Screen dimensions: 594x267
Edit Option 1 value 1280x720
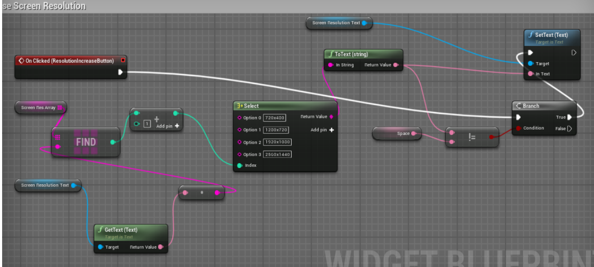(276, 130)
